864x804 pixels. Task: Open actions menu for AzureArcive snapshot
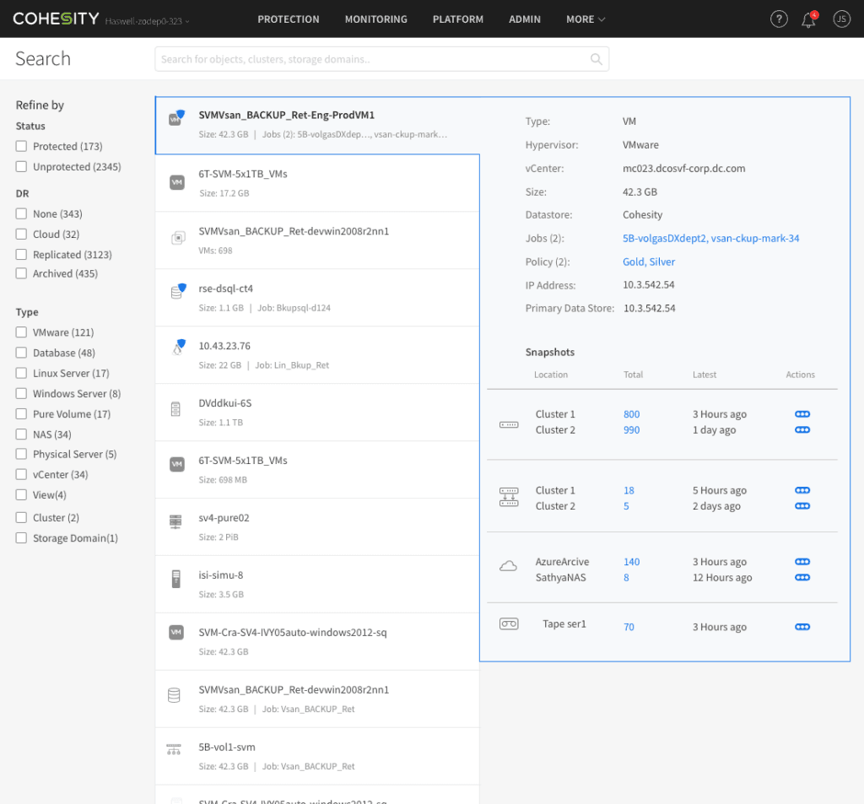point(802,562)
